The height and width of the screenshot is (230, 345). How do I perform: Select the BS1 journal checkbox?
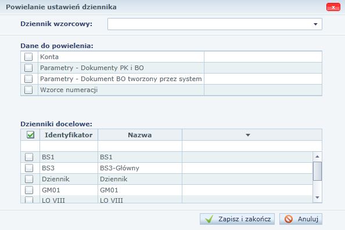pyautogui.click(x=29, y=157)
